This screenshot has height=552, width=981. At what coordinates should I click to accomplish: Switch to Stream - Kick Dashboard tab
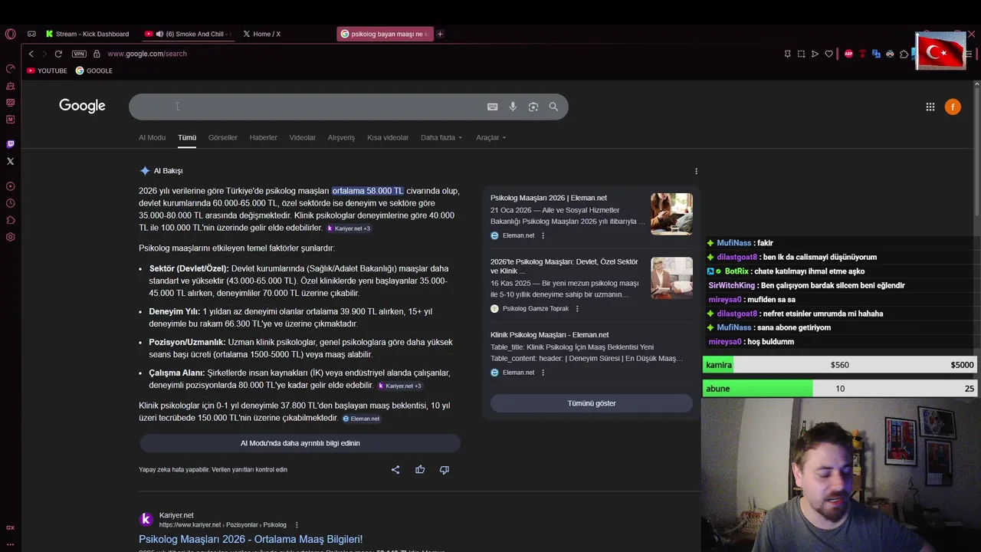tap(87, 34)
